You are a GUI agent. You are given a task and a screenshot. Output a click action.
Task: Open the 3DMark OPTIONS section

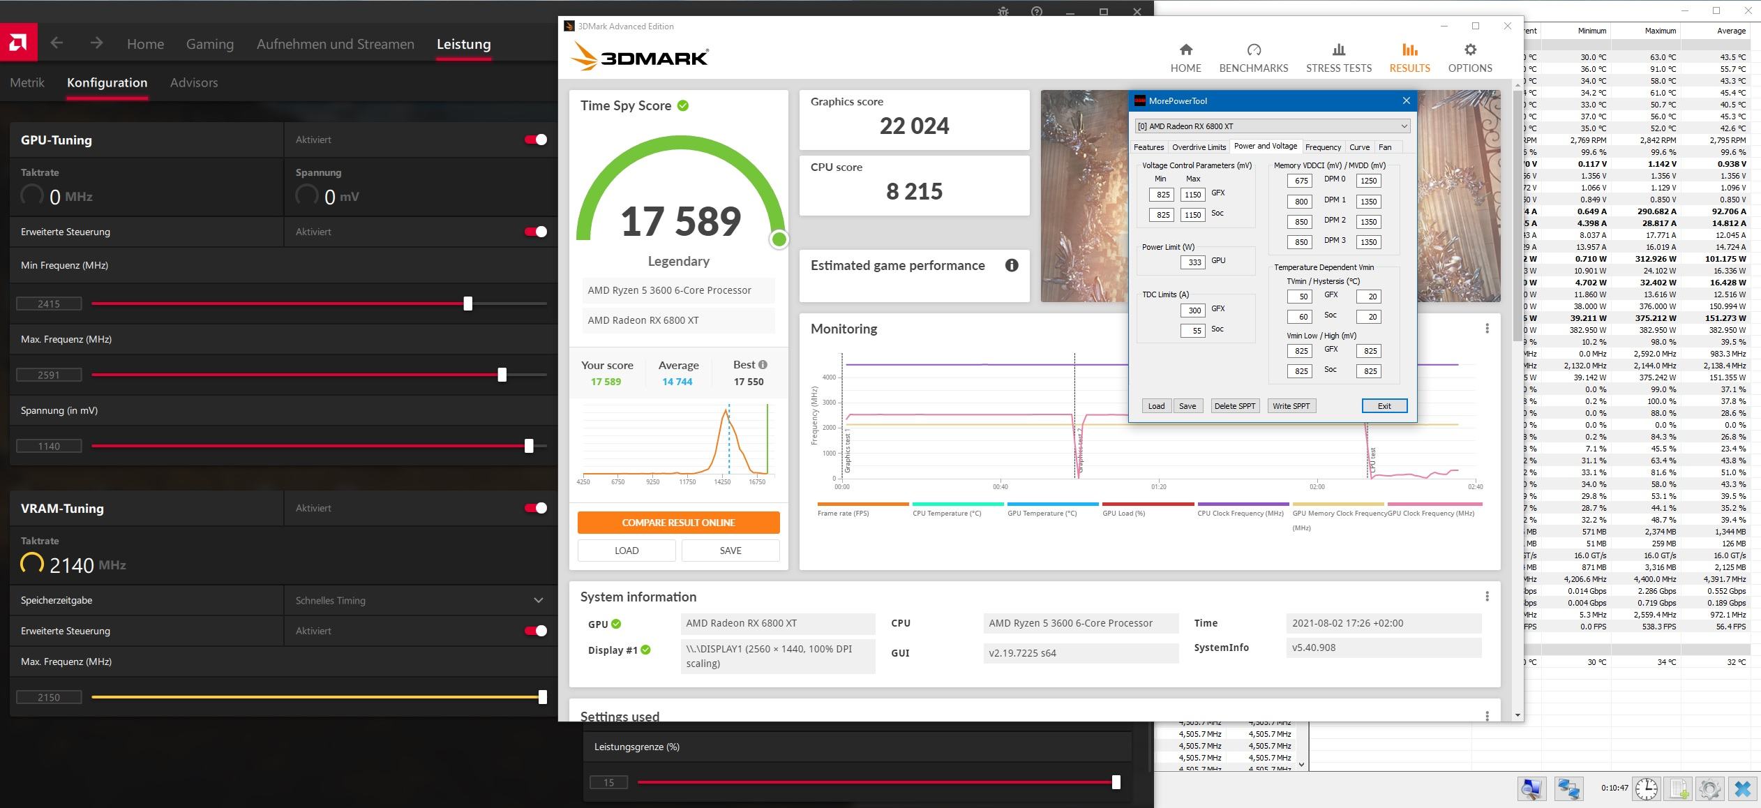click(1470, 57)
